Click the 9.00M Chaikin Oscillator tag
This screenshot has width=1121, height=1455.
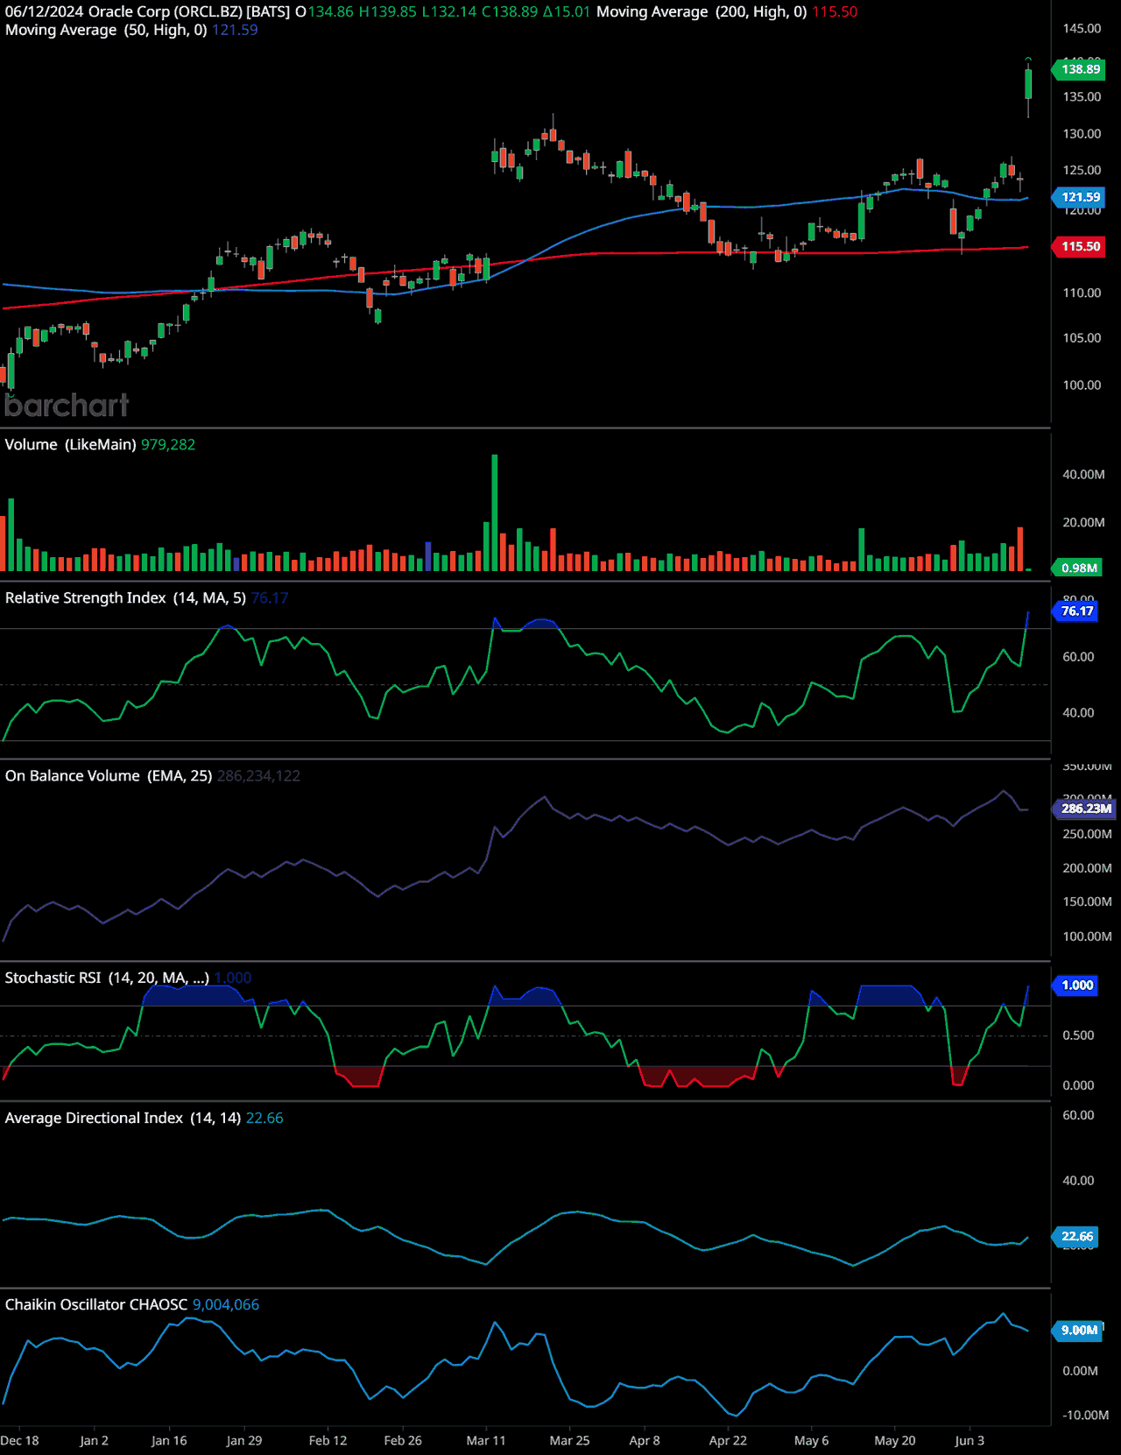click(x=1078, y=1331)
